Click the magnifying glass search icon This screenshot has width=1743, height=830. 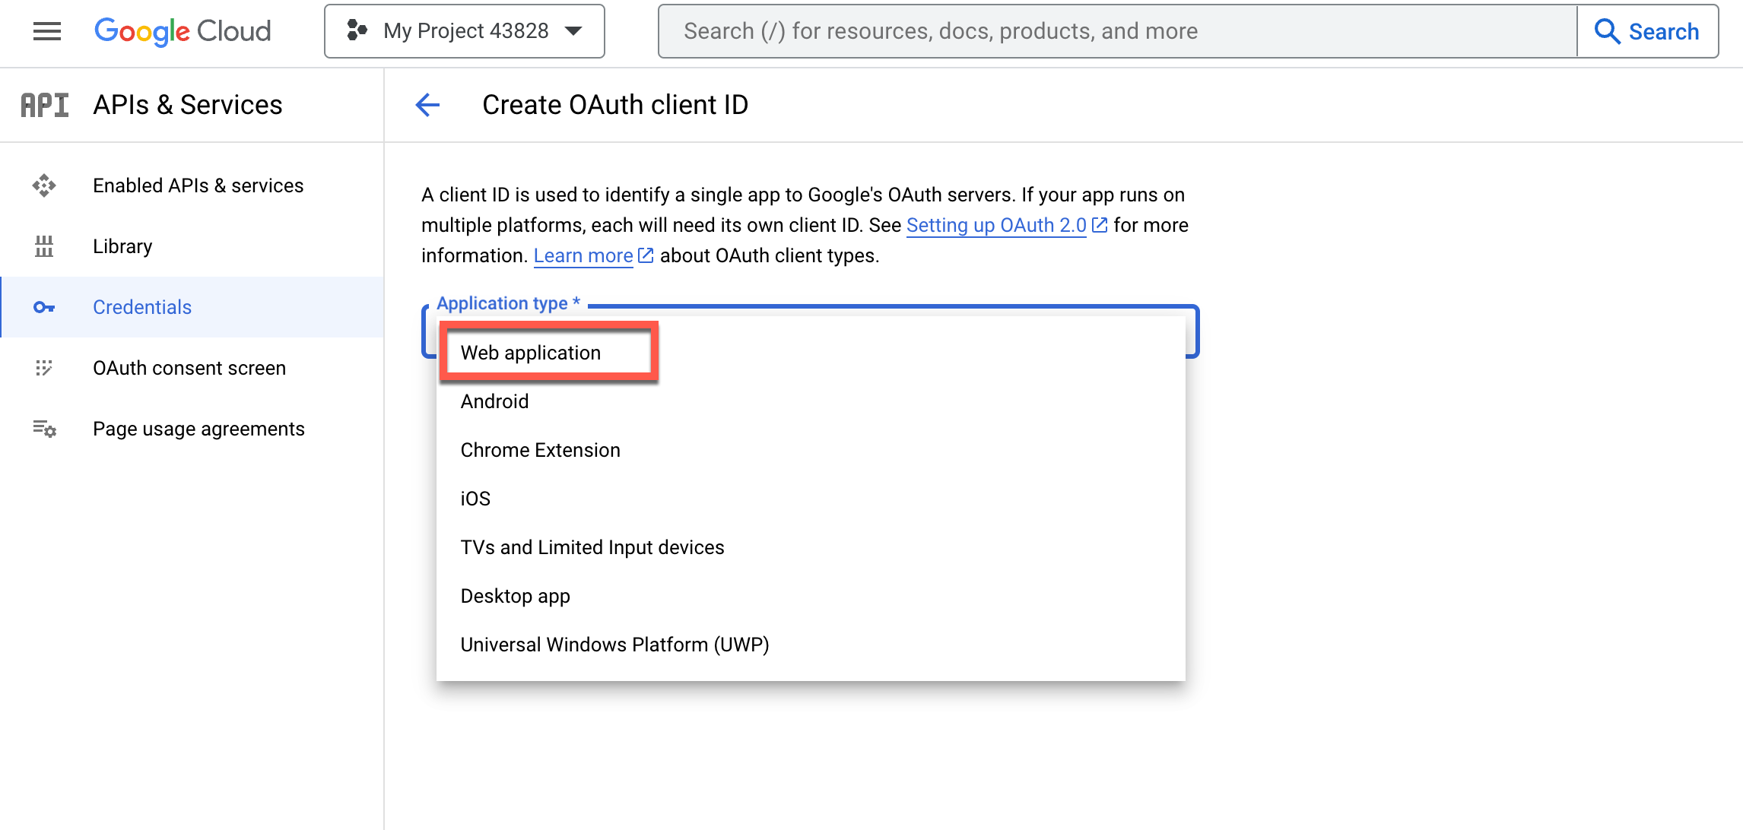[x=1607, y=31]
